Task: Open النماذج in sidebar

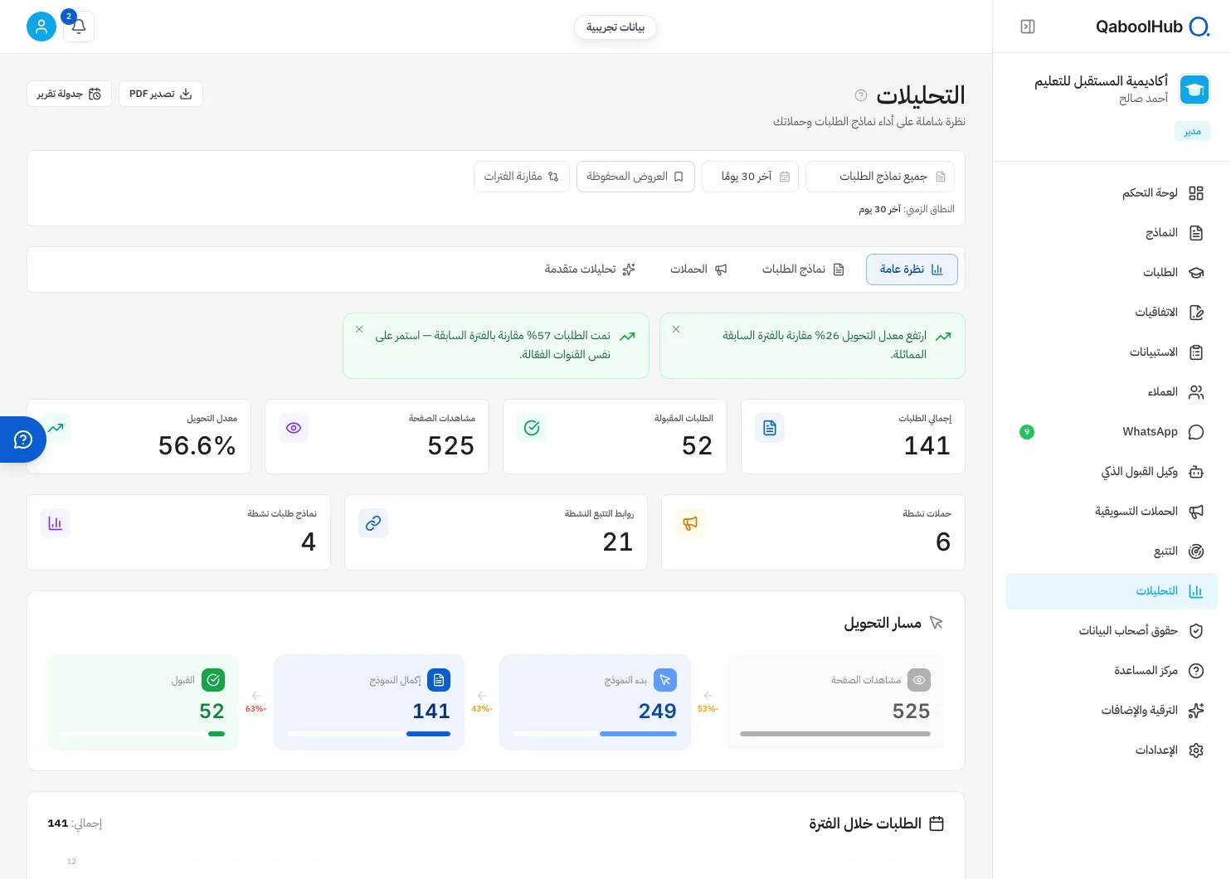Action: point(1112,233)
